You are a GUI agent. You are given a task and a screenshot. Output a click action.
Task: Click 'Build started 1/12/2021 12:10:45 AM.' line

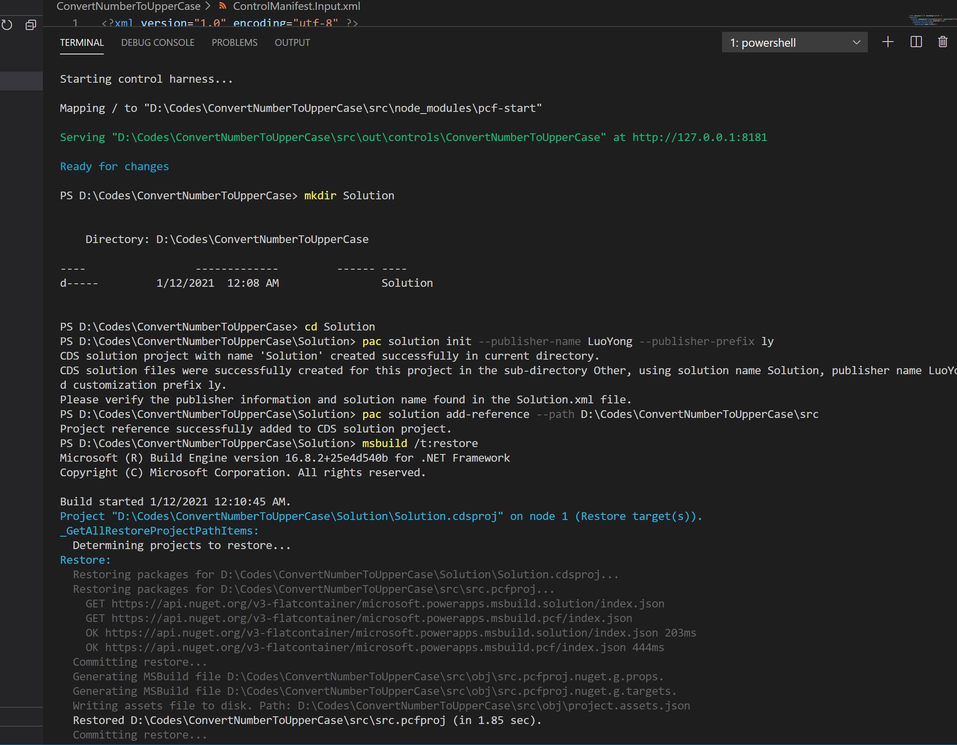pyautogui.click(x=175, y=502)
